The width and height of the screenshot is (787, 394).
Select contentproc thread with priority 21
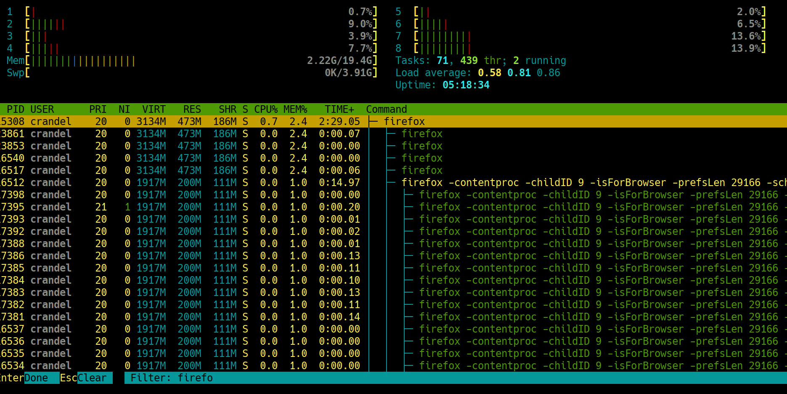[x=393, y=207]
